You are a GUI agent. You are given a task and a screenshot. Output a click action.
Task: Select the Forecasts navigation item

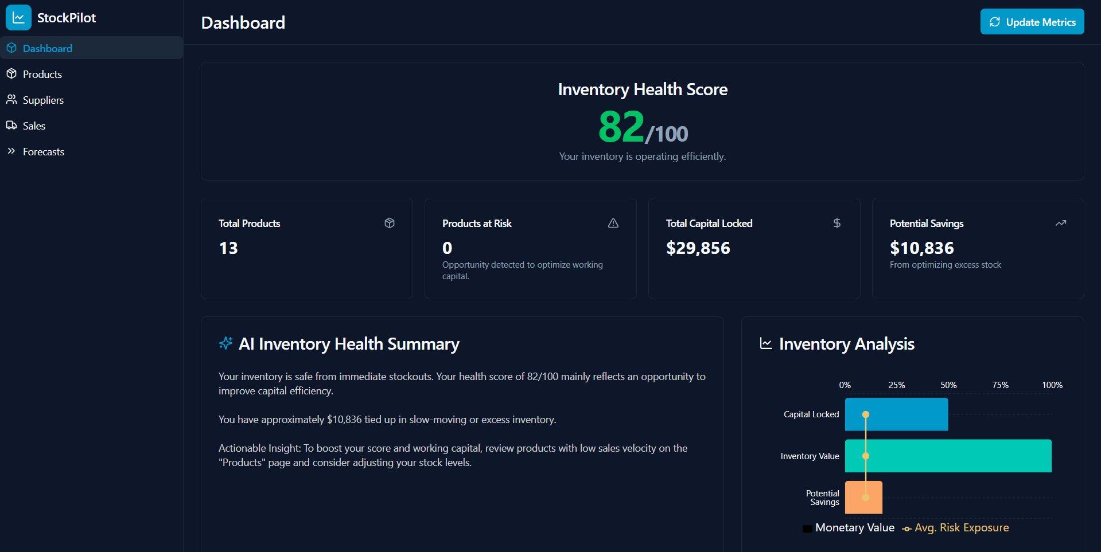(x=43, y=151)
